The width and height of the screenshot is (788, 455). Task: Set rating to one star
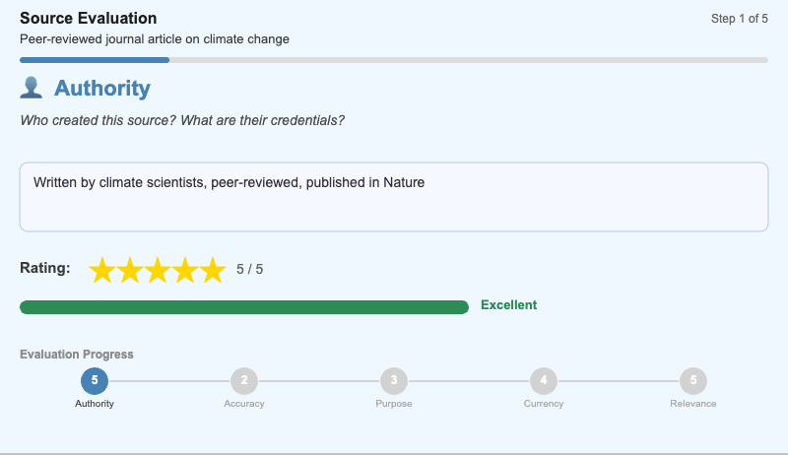click(102, 270)
